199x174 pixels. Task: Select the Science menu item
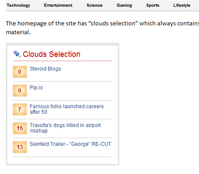94,5
